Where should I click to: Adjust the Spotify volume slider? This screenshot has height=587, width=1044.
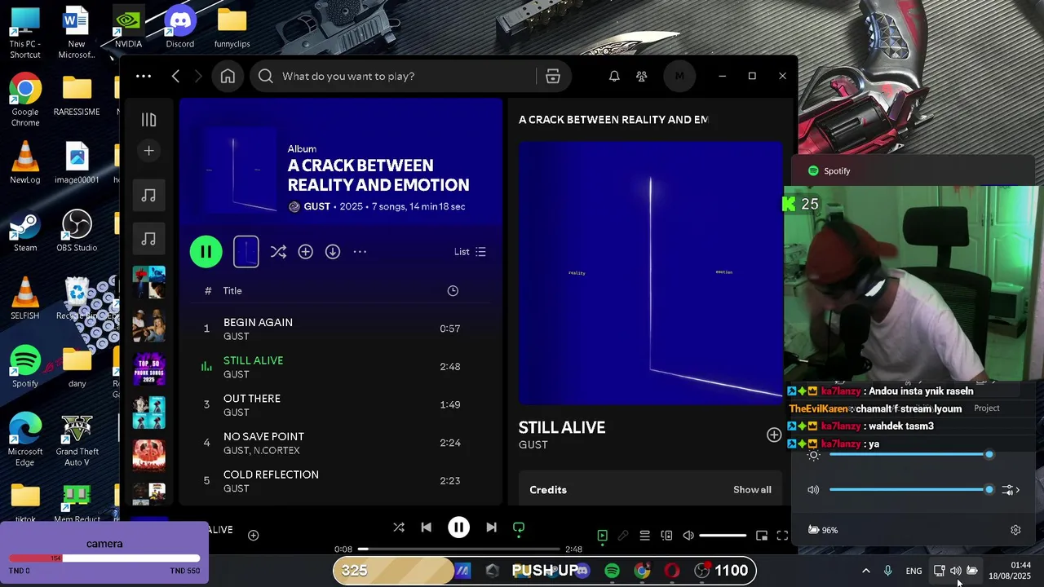(723, 536)
